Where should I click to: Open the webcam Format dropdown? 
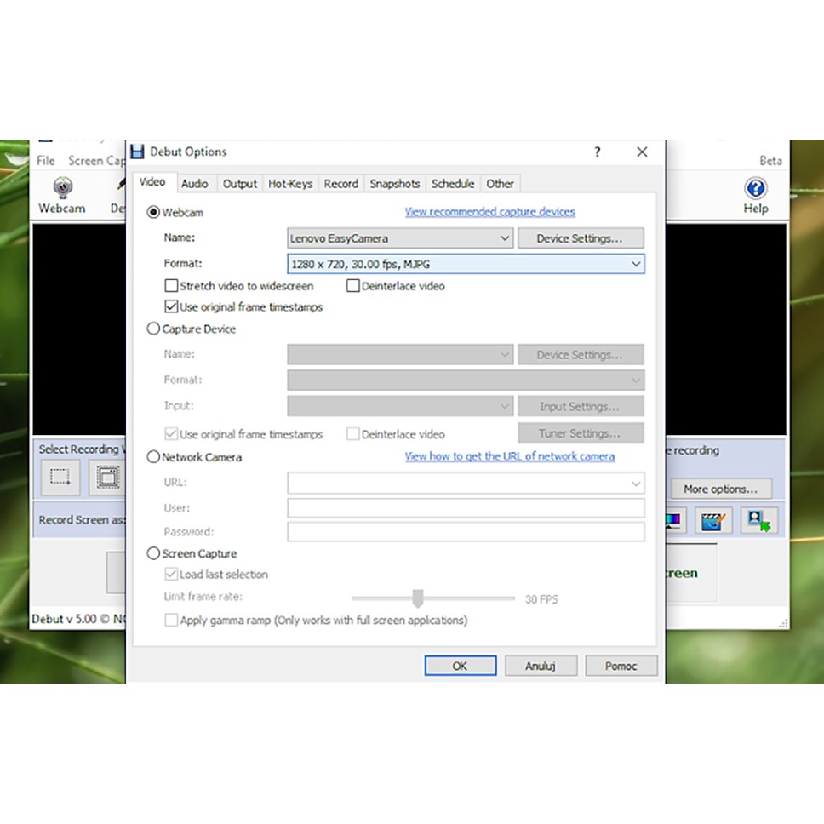click(x=635, y=264)
